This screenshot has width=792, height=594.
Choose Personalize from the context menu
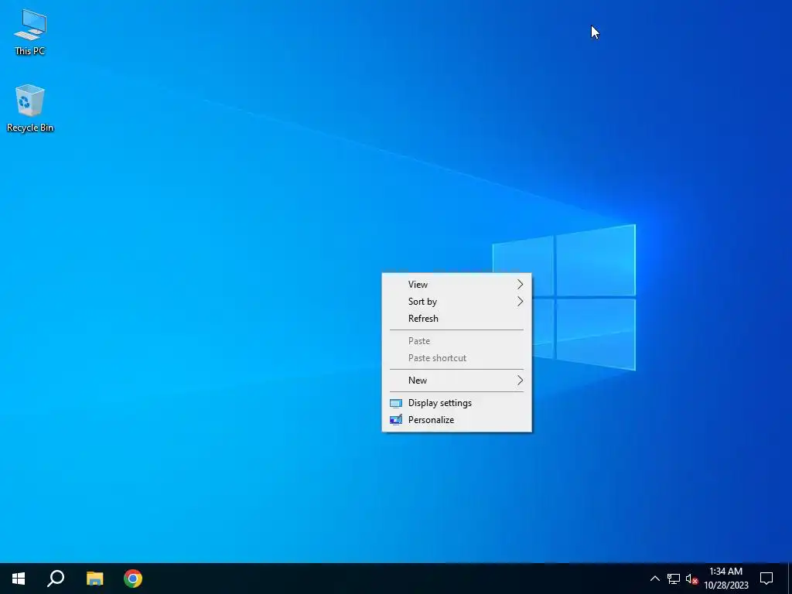point(456,420)
